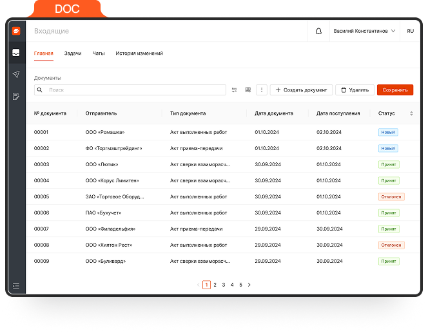Viewport: 428px width, 333px height.
Task: Click previous page arrow
Action: [x=198, y=285]
